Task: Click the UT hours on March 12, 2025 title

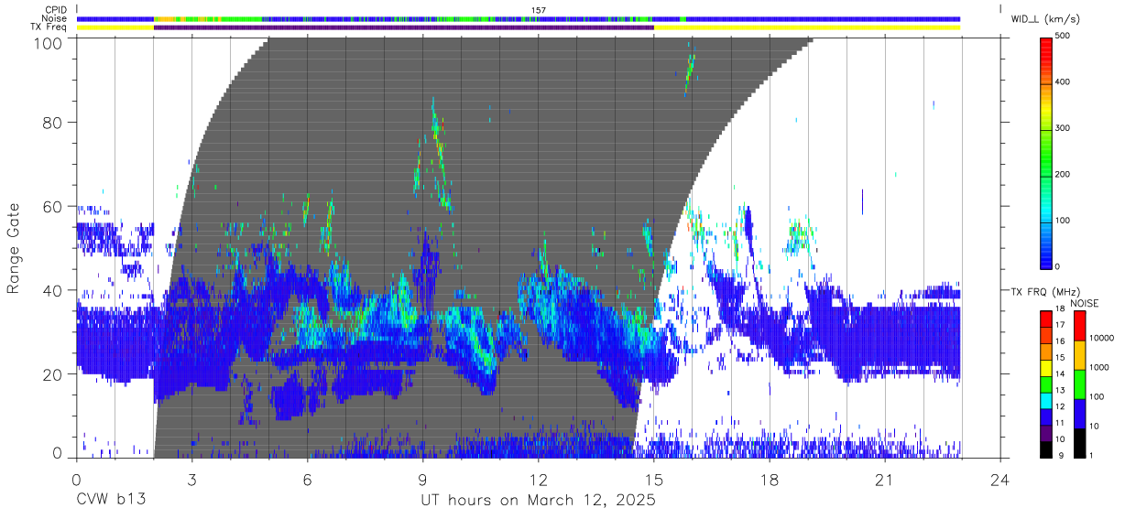Action: click(538, 501)
